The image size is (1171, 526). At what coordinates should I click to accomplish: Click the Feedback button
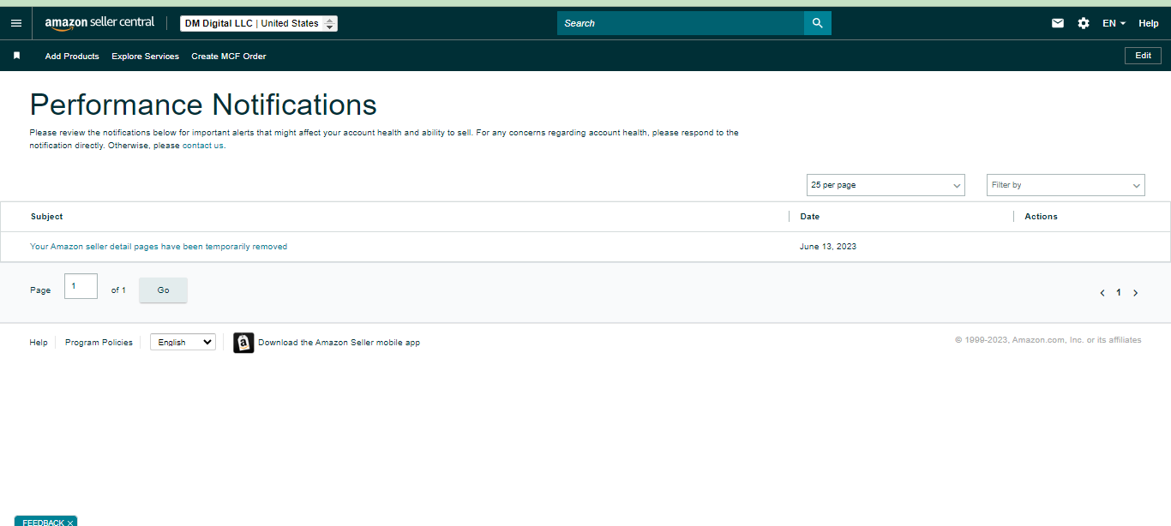coord(43,523)
